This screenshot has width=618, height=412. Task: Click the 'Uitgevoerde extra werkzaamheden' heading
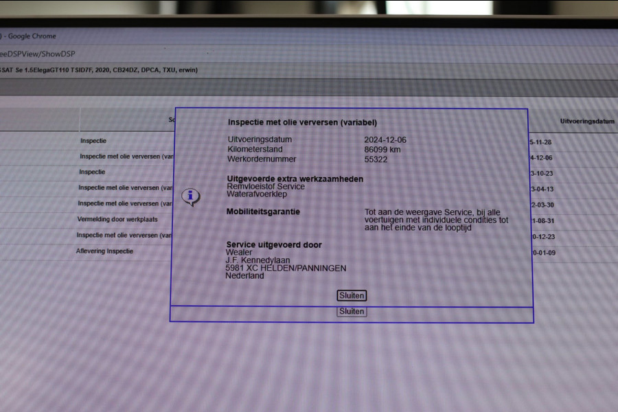click(295, 179)
